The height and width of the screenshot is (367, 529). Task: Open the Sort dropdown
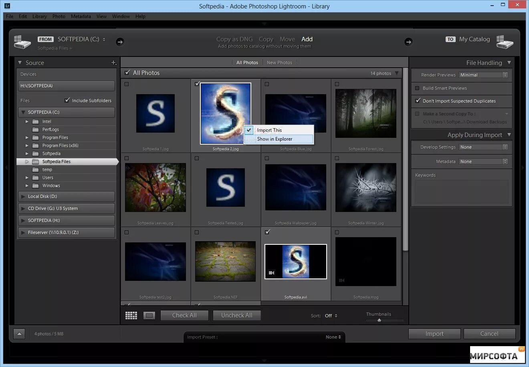(x=331, y=316)
